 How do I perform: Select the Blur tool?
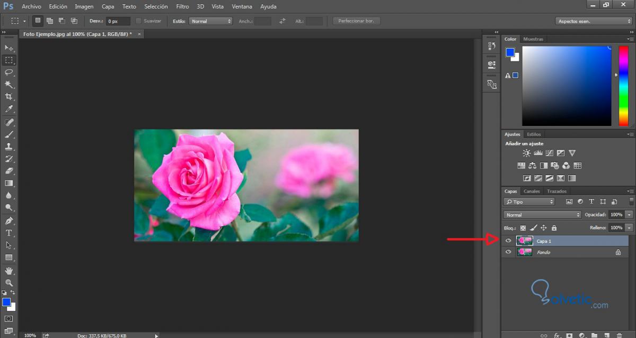click(9, 195)
